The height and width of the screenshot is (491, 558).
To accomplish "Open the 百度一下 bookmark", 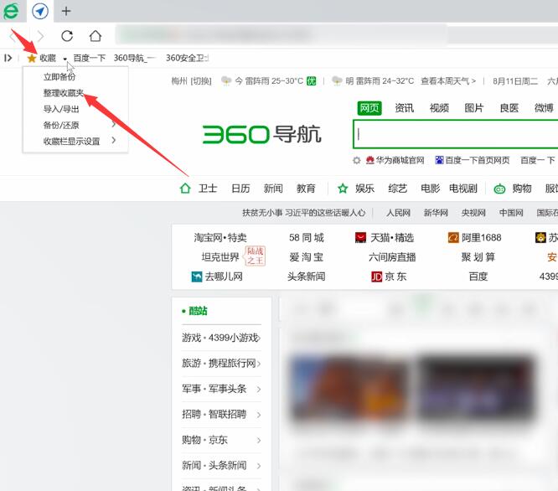I will click(90, 58).
